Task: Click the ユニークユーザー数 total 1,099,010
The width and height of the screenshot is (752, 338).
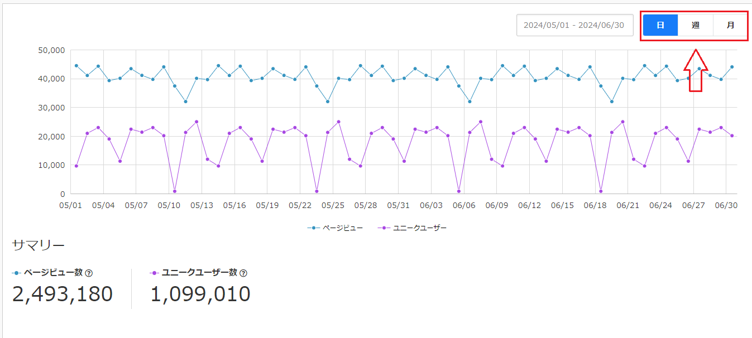Action: (x=200, y=294)
